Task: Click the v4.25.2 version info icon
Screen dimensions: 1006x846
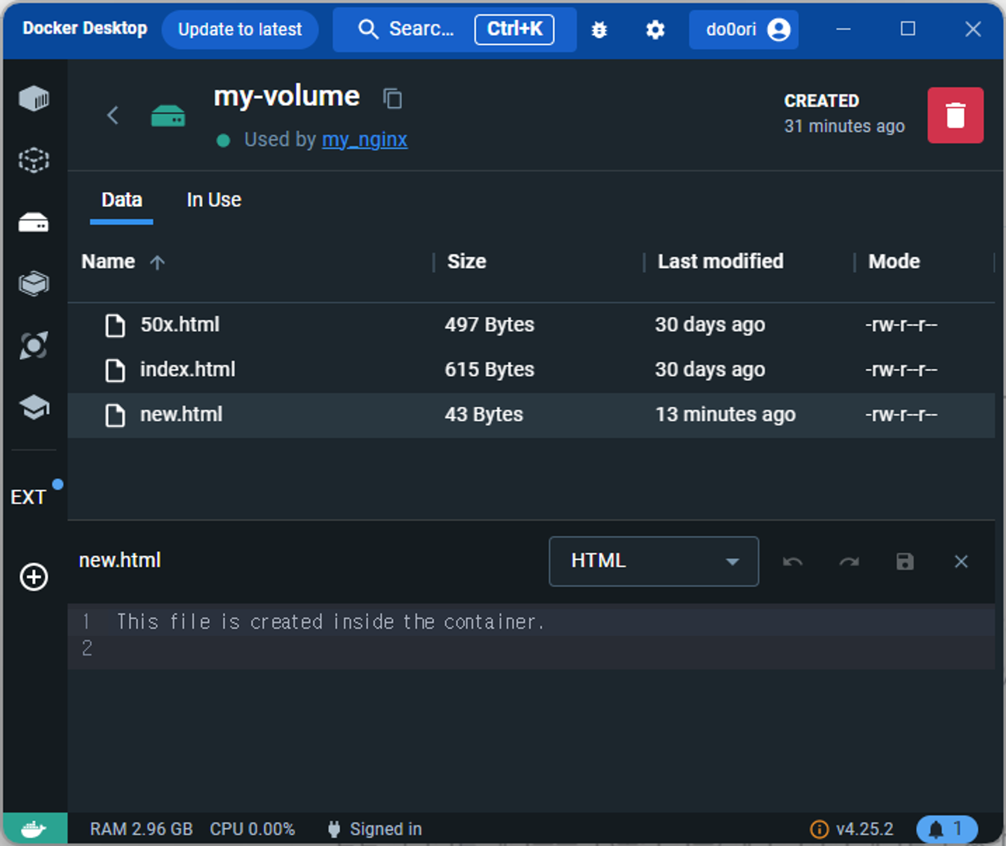Action: pos(819,829)
